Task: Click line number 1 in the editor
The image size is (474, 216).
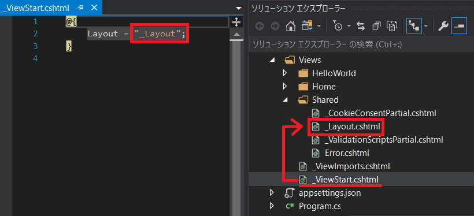Action: point(36,22)
